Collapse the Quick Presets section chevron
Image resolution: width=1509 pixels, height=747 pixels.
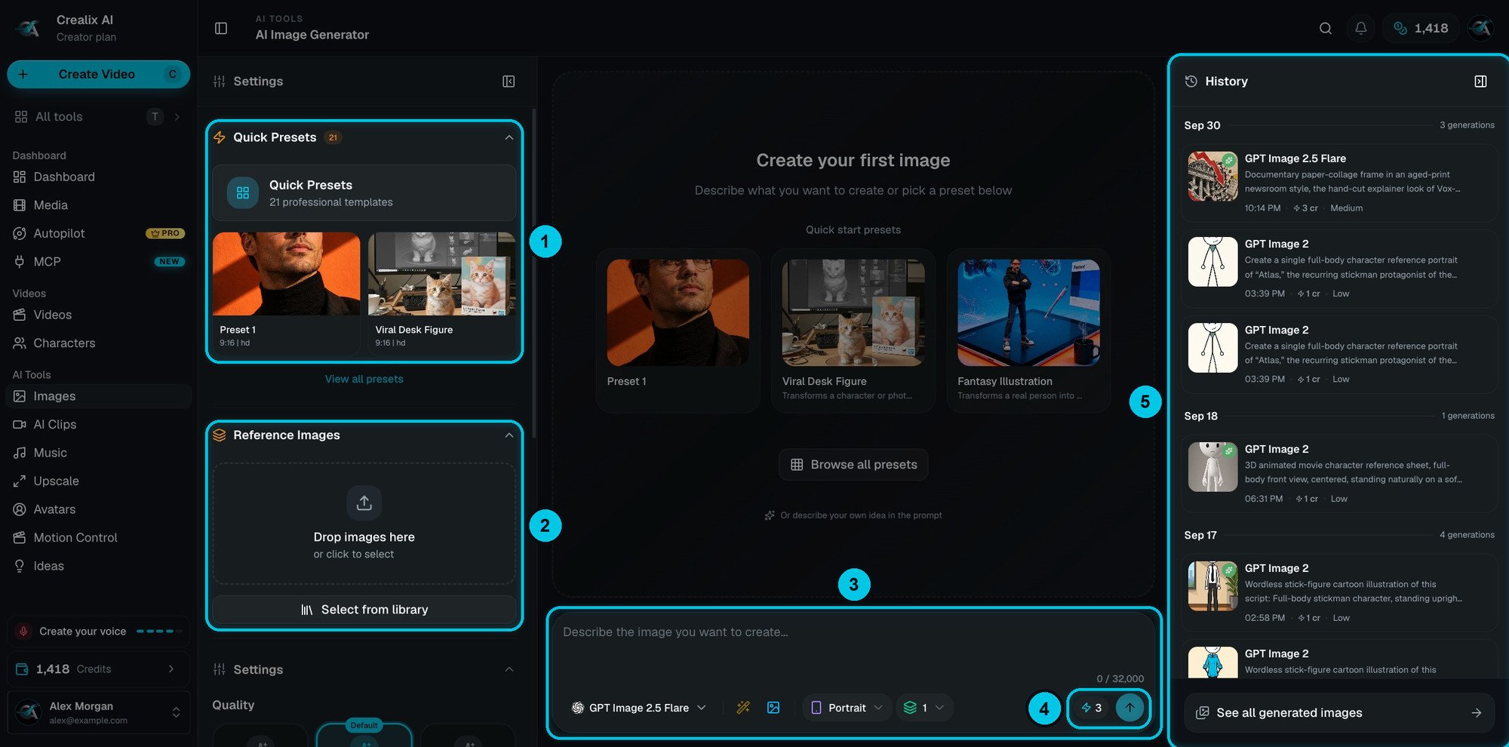509,137
